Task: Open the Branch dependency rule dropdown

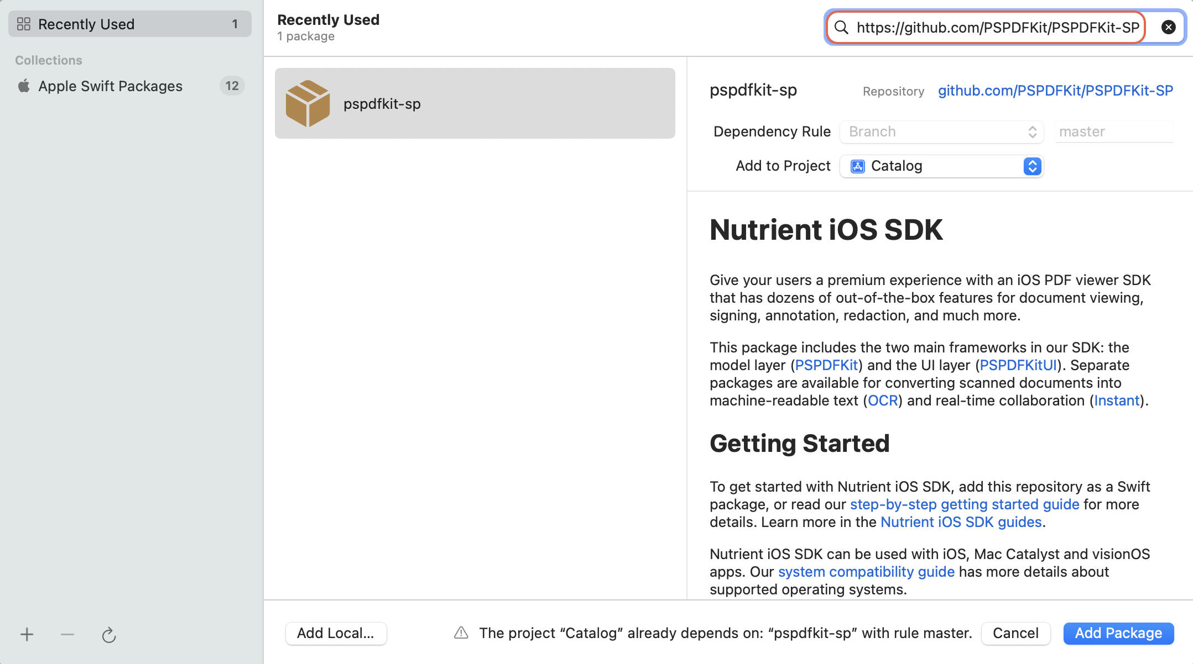Action: 941,131
